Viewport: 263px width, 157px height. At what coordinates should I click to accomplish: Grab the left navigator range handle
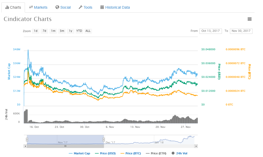pyautogui.click(x=27, y=140)
